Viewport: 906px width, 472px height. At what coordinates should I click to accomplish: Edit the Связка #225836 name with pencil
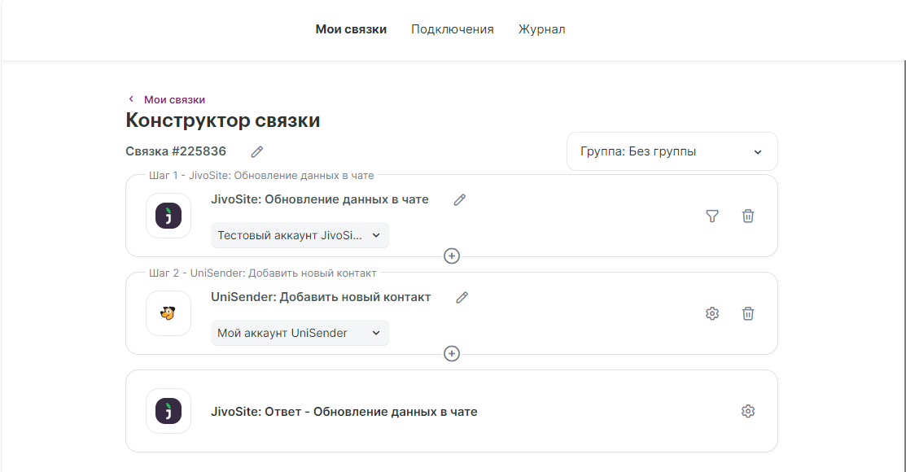pyautogui.click(x=257, y=152)
